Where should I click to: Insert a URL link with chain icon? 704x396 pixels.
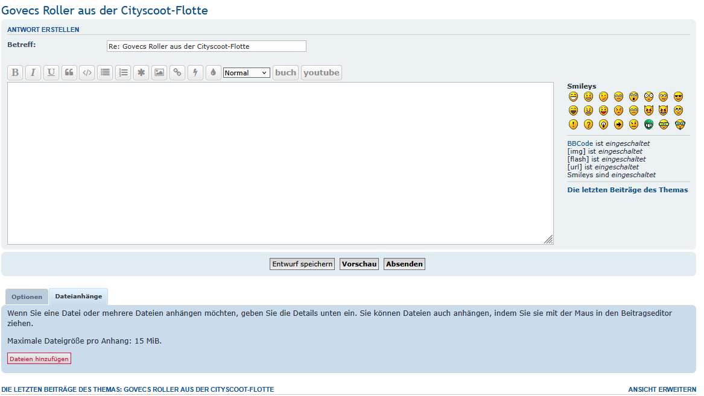pyautogui.click(x=177, y=73)
